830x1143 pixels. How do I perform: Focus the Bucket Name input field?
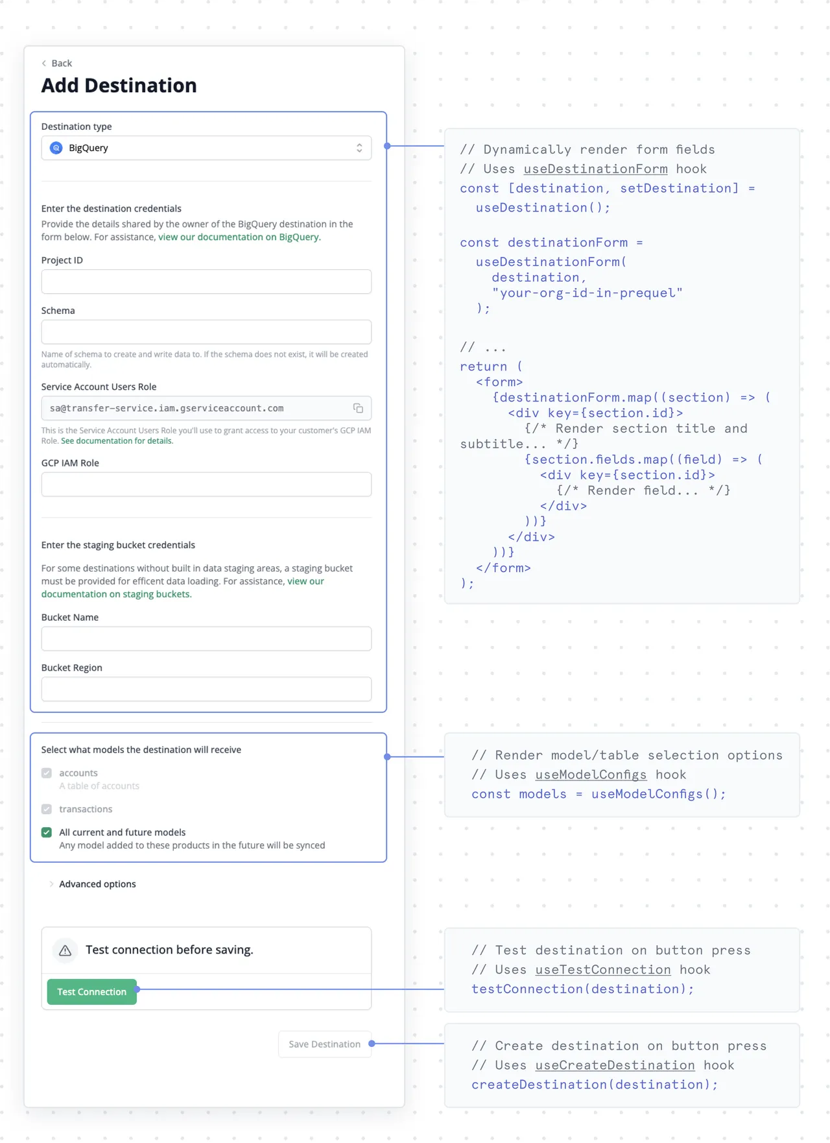(206, 639)
